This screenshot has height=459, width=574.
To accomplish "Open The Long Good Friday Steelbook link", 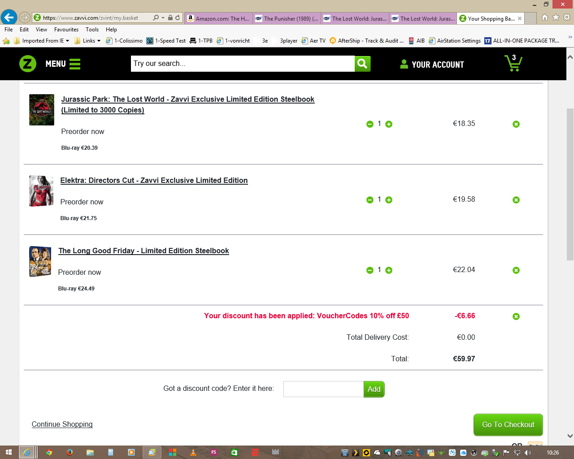I will [143, 251].
